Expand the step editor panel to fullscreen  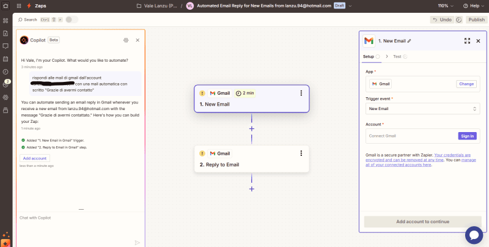tap(467, 41)
